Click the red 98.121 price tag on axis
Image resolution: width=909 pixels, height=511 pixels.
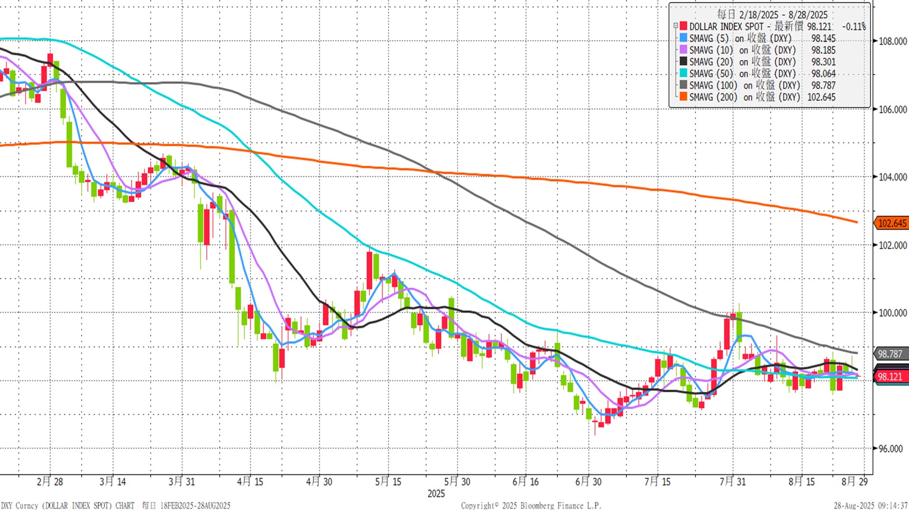click(892, 377)
